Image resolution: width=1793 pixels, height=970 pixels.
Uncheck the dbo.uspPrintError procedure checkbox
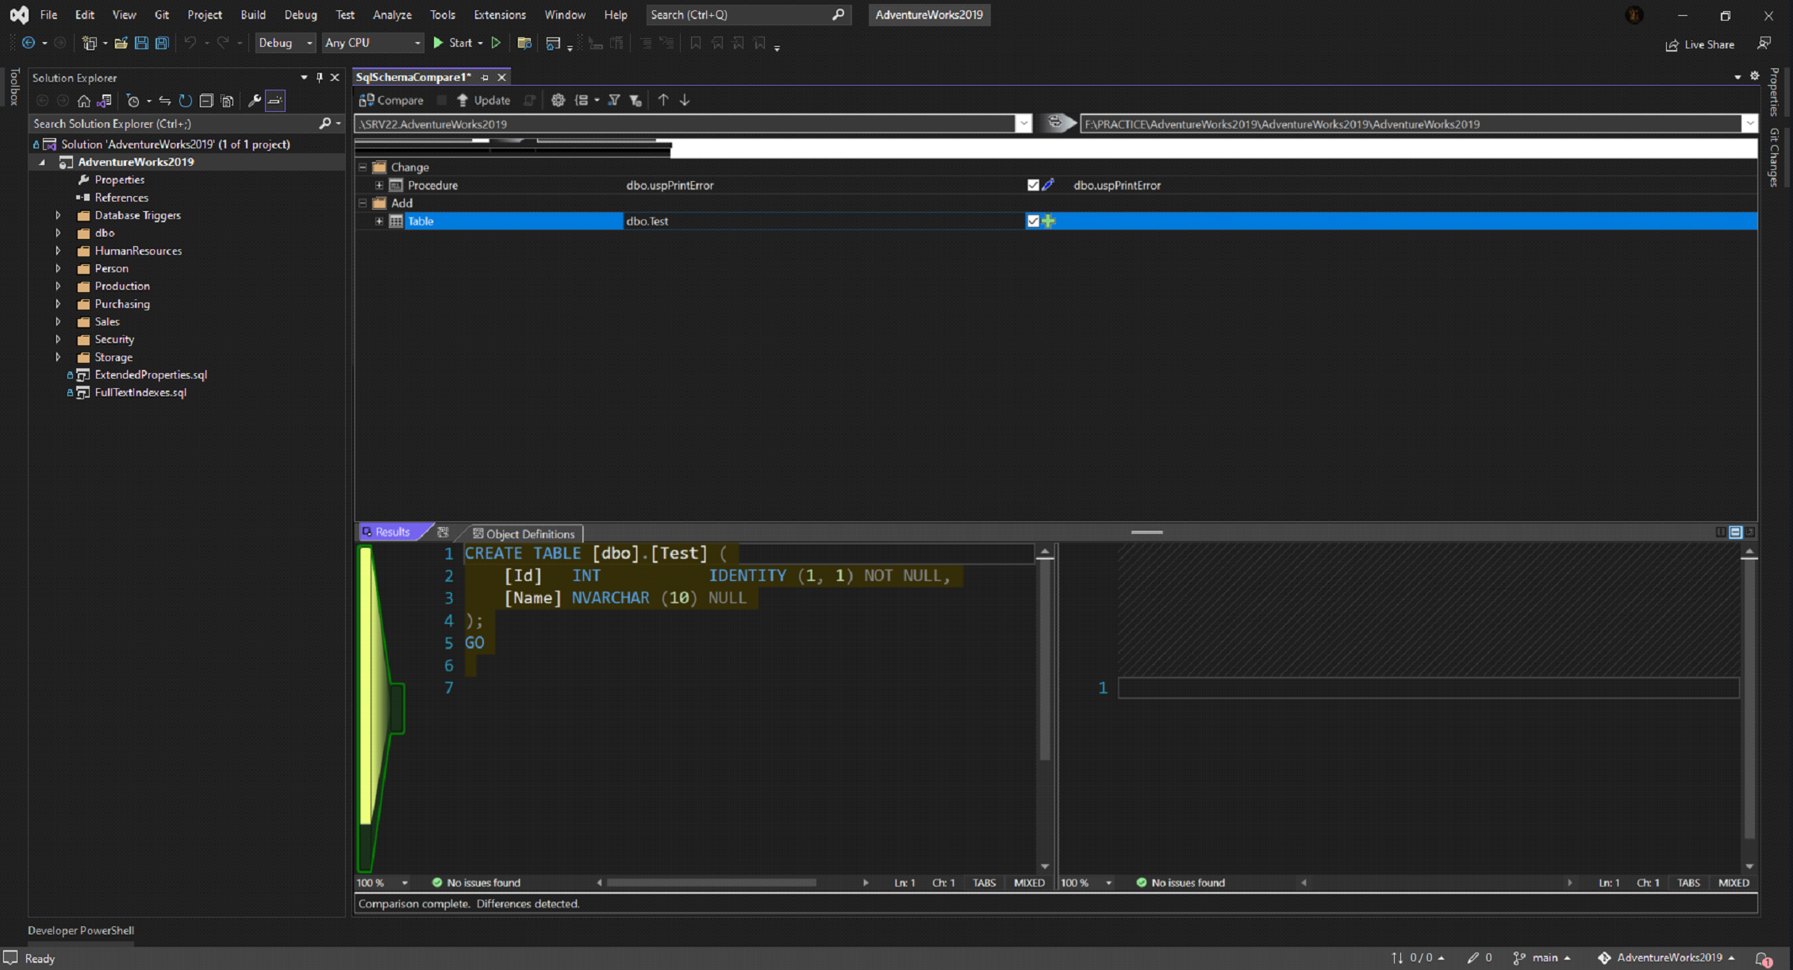[1033, 185]
